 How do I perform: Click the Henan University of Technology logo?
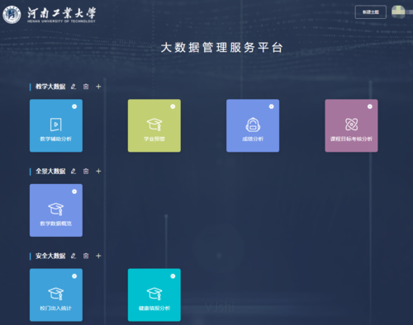coord(49,14)
